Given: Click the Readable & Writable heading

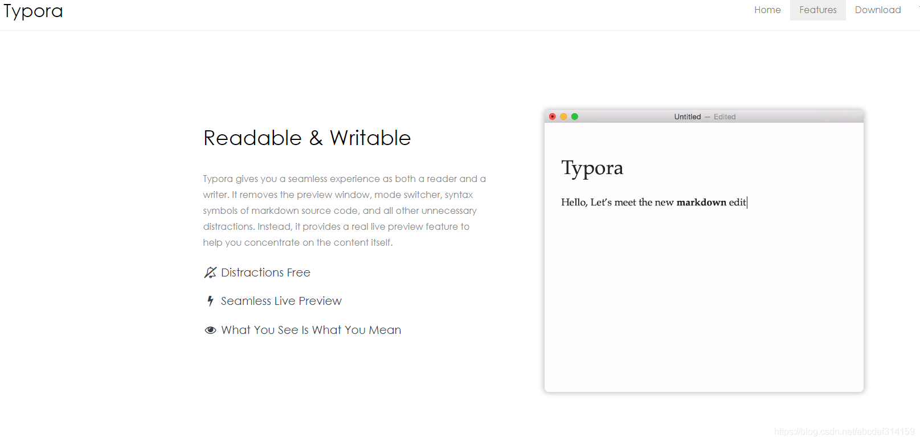Looking at the screenshot, I should pyautogui.click(x=307, y=138).
